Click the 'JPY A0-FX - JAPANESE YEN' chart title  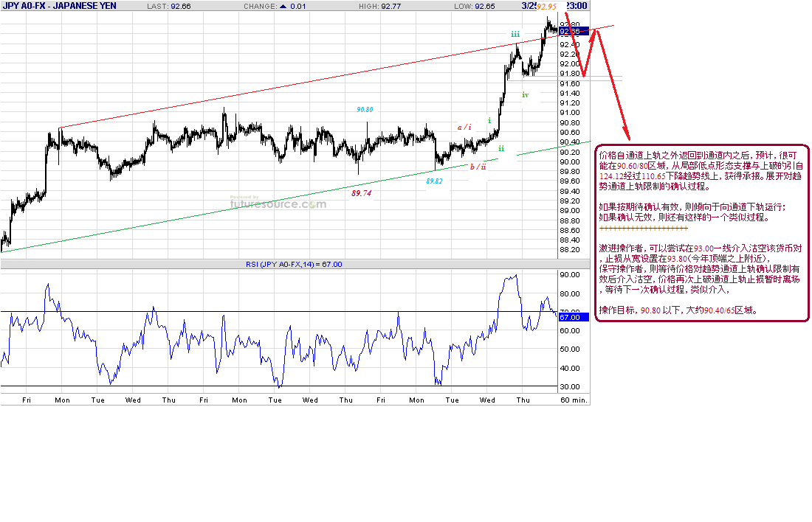coord(59,6)
